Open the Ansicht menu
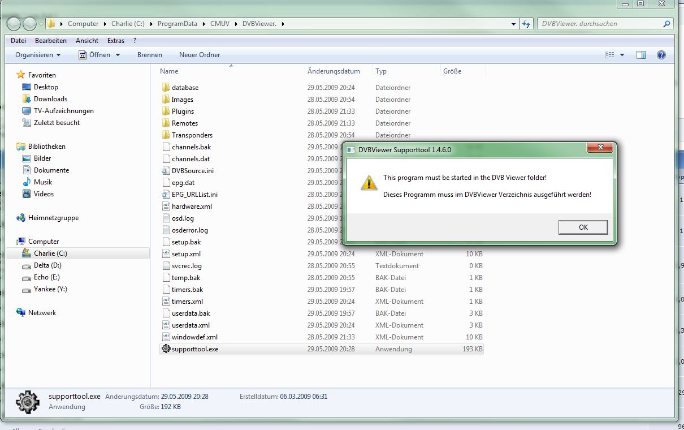 tap(87, 41)
